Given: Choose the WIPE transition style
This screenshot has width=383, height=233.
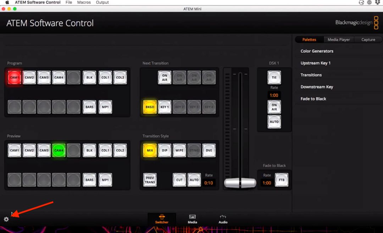Looking at the screenshot, I should tap(179, 150).
